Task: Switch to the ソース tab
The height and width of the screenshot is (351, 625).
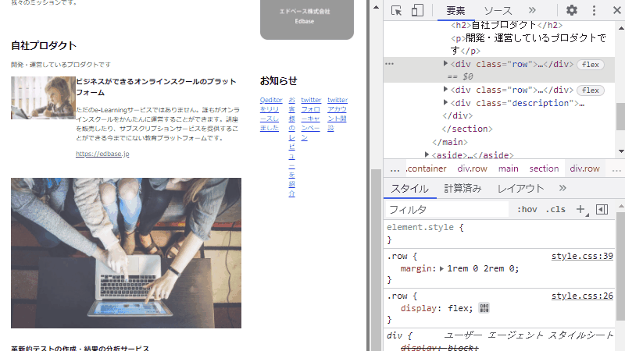Action: 498,11
